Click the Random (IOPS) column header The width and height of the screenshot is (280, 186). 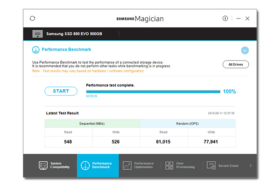tap(188, 123)
